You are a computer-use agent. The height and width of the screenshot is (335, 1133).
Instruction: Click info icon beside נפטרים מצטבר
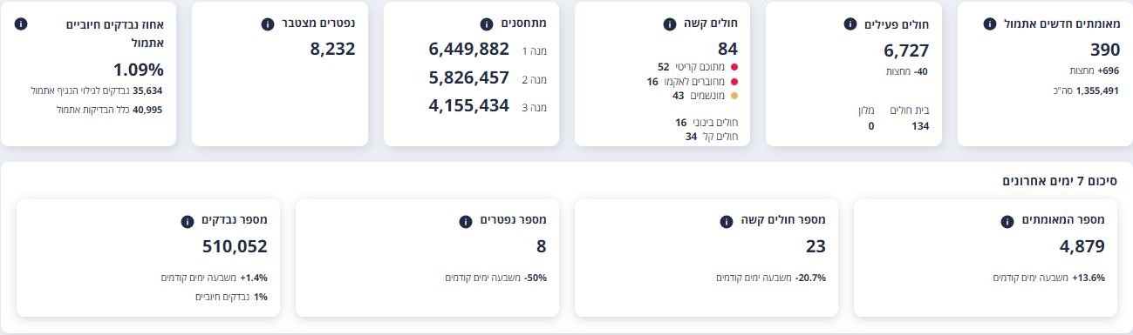tap(268, 24)
